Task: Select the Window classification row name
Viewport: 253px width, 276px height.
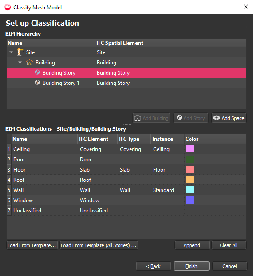Action: tap(23, 200)
